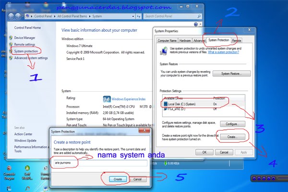Screen dimensions: 288x192
Task: Select FILe_aRiE (D:) drive row
Action: coord(204,109)
